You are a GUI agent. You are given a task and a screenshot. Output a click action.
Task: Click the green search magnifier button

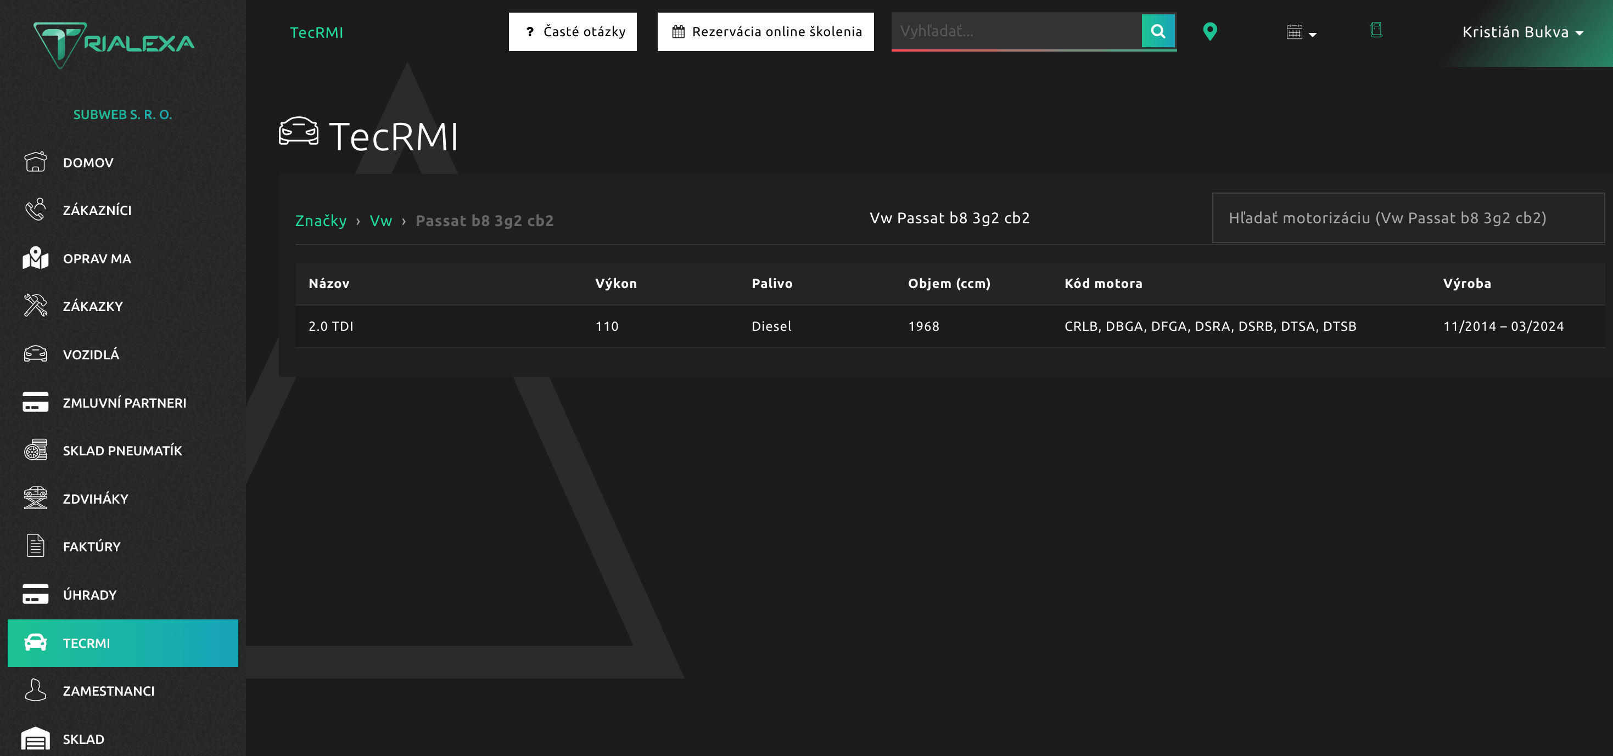click(1158, 31)
